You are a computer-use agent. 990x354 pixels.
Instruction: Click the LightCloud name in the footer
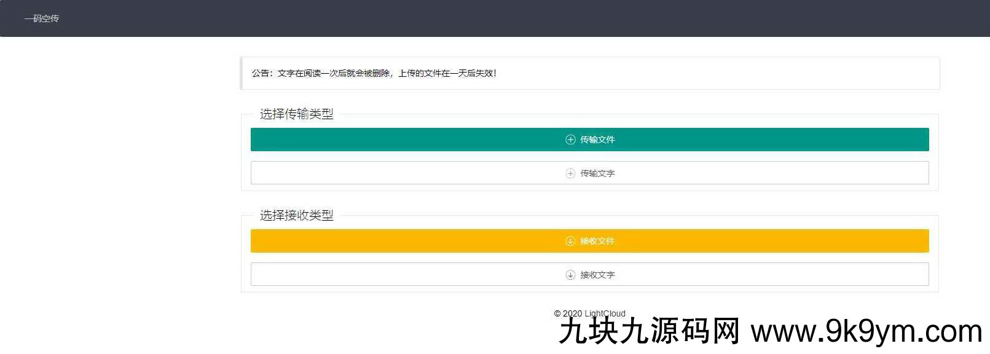click(605, 313)
